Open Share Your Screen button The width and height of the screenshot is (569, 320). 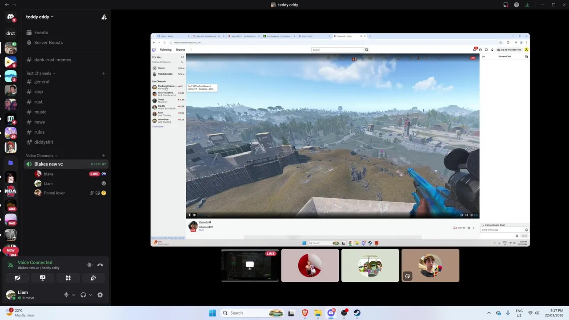pyautogui.click(x=43, y=278)
